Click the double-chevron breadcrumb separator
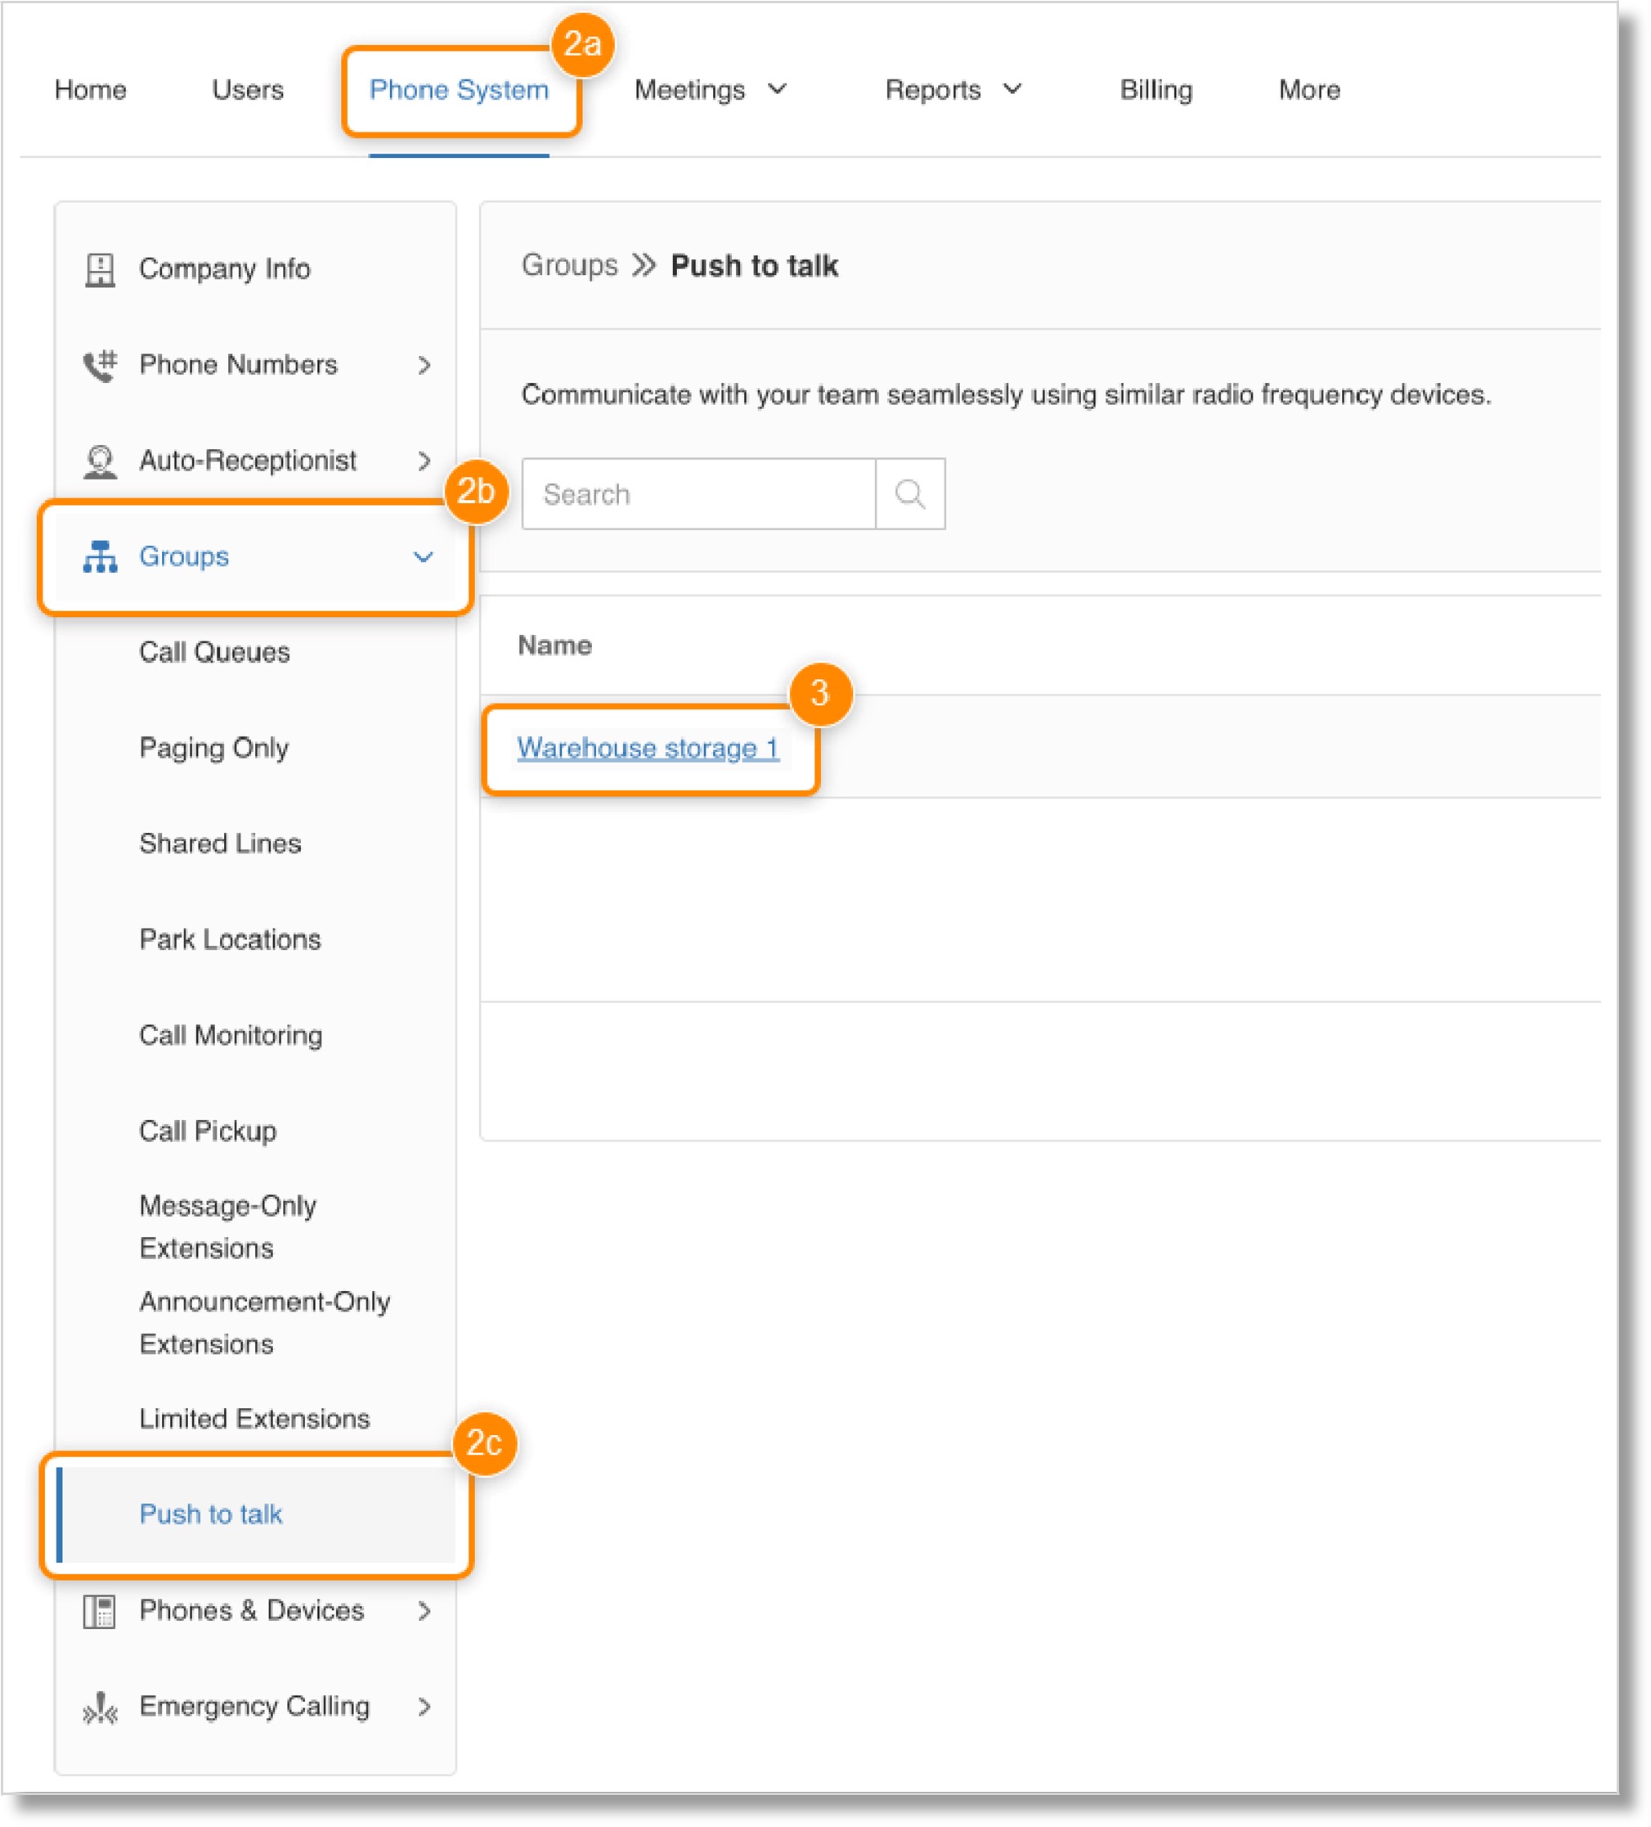The image size is (1651, 1827). (x=643, y=266)
